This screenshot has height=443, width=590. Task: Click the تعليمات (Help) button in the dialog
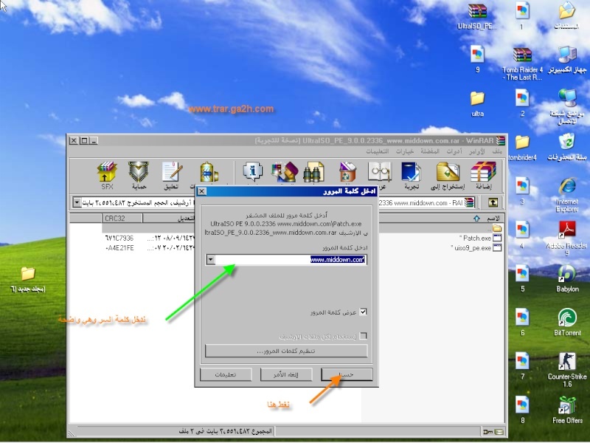point(226,374)
